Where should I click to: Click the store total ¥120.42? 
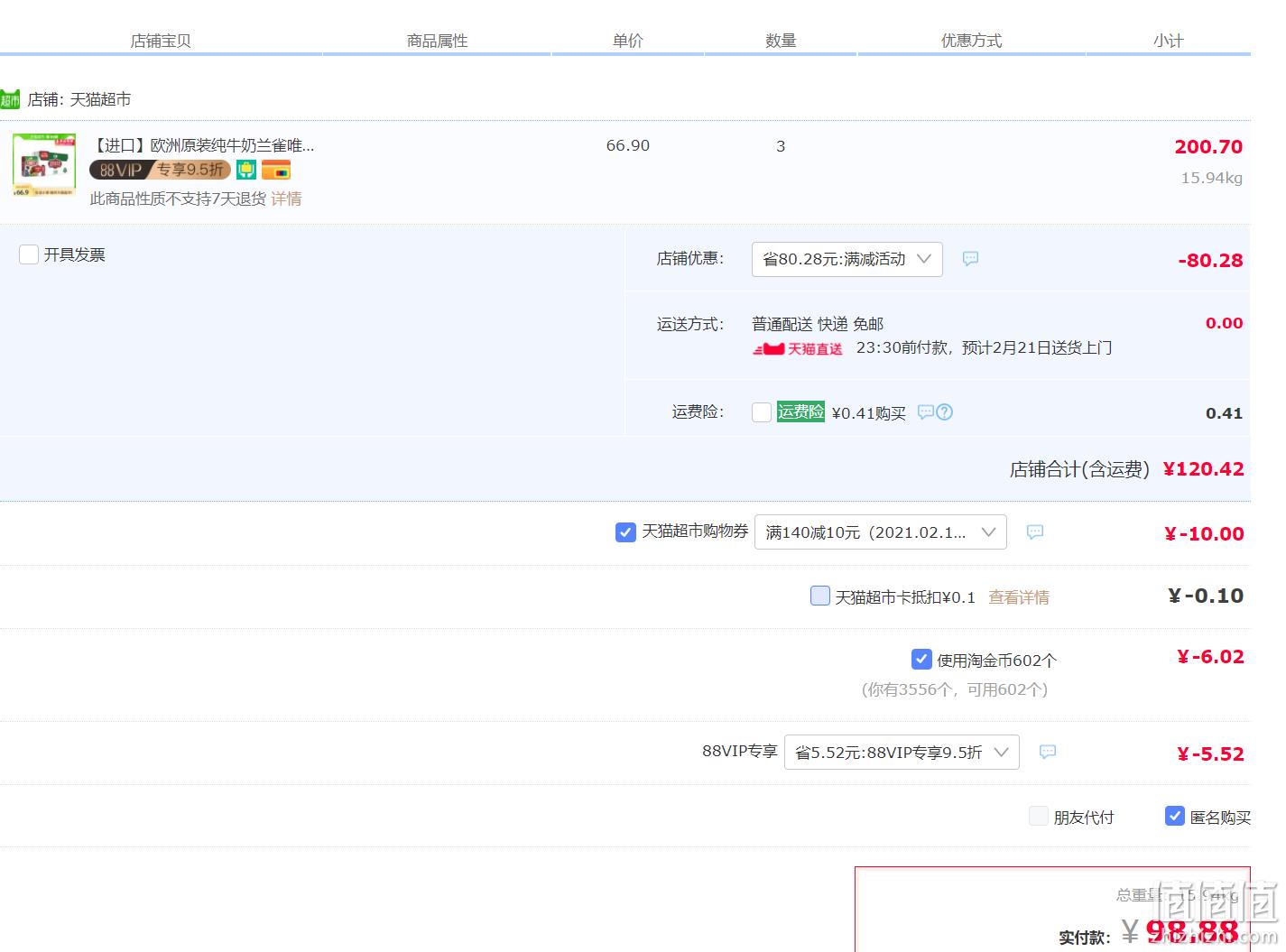tap(1203, 469)
